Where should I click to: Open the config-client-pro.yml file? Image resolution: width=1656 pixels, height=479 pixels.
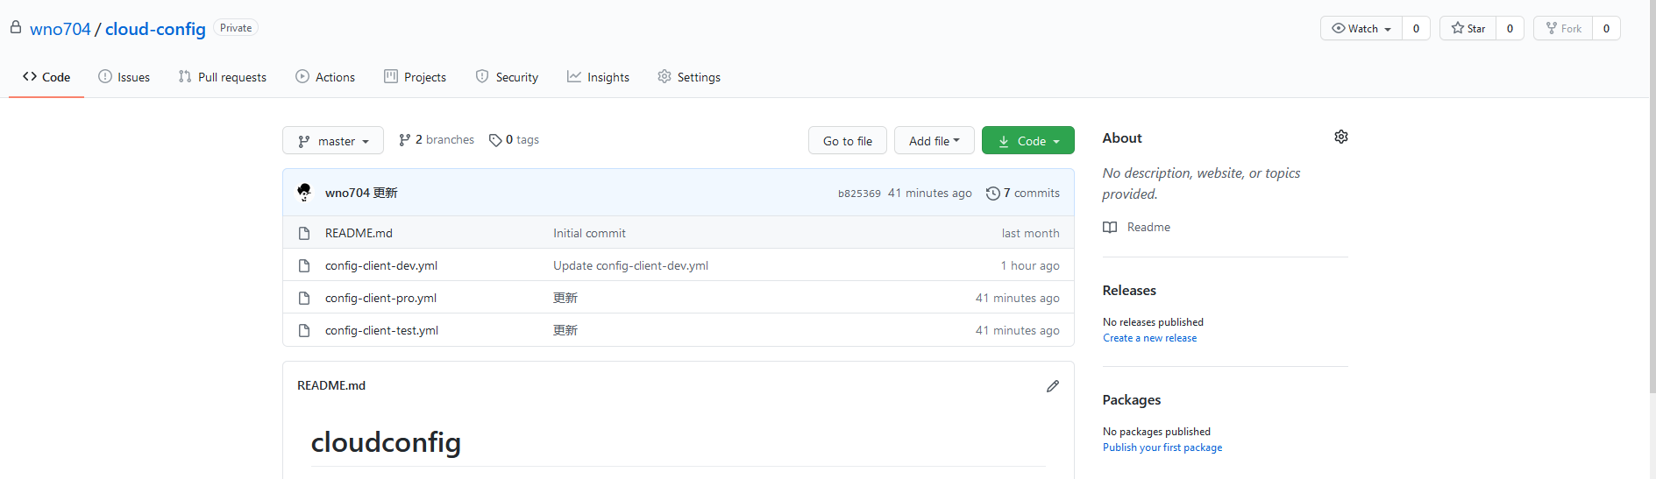pos(380,298)
